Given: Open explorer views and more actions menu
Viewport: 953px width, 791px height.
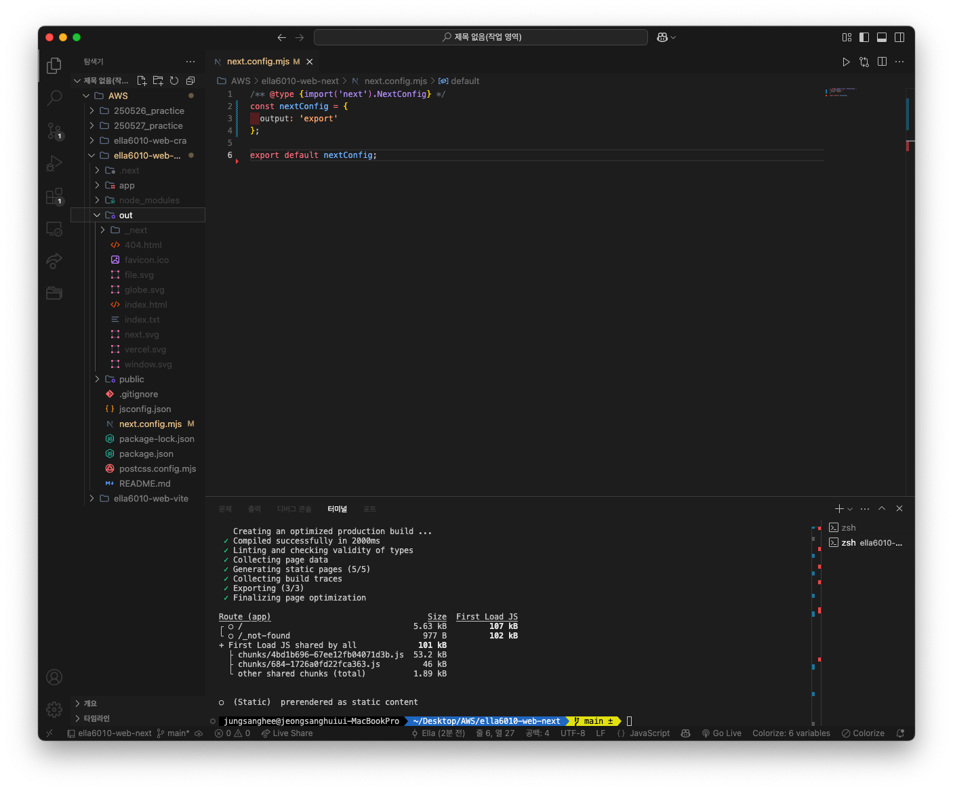Looking at the screenshot, I should [x=190, y=62].
